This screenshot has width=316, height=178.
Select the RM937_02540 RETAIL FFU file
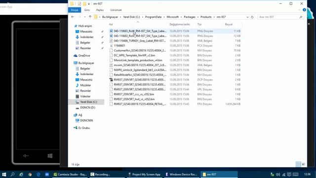175,104
